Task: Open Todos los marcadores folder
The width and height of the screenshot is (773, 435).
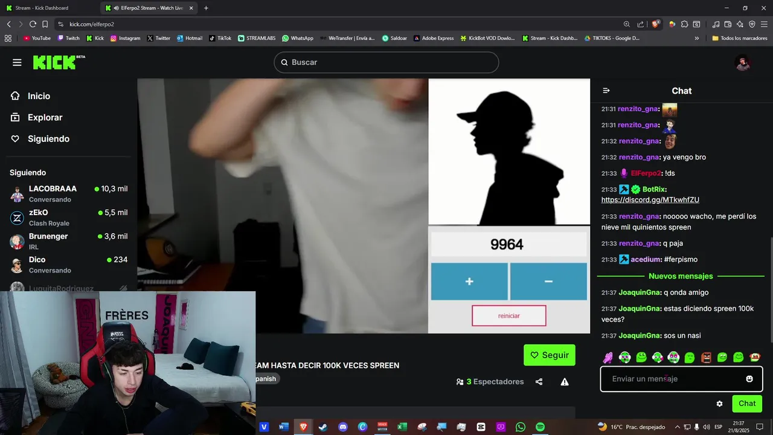Action: pyautogui.click(x=739, y=38)
